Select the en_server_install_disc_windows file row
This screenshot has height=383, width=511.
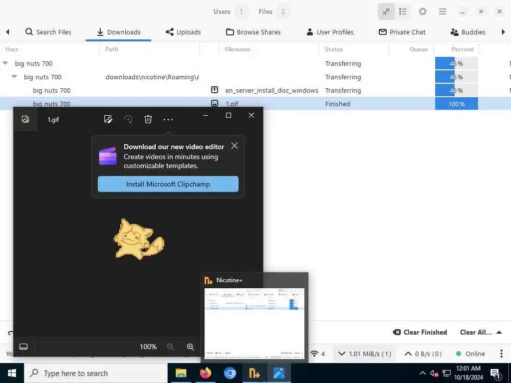pyautogui.click(x=255, y=90)
